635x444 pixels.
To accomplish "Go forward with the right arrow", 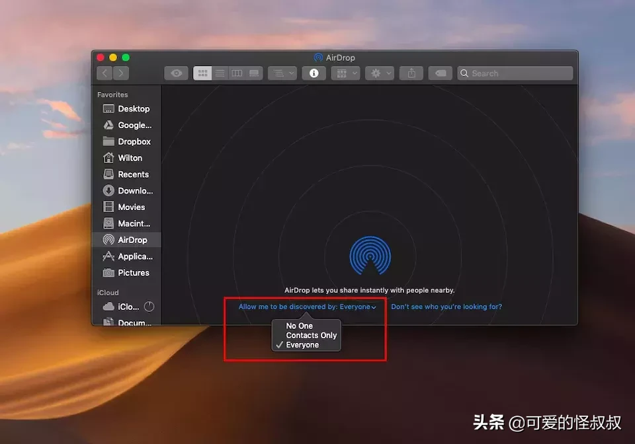I will [120, 73].
